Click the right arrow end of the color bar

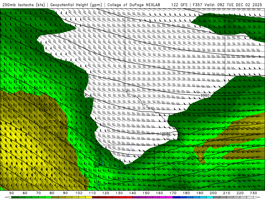click(x=257, y=197)
